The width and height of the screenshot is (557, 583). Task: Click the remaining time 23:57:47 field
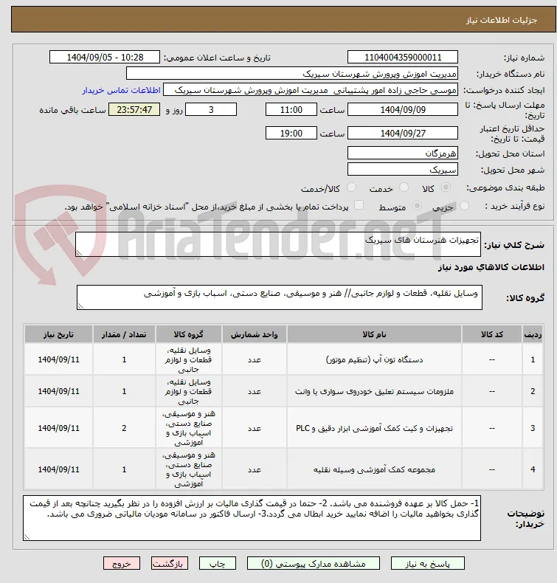(x=134, y=110)
